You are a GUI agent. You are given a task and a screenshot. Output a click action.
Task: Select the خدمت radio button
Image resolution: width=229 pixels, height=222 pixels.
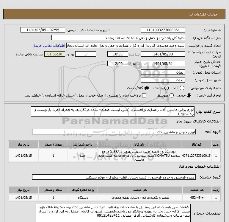point(167,88)
